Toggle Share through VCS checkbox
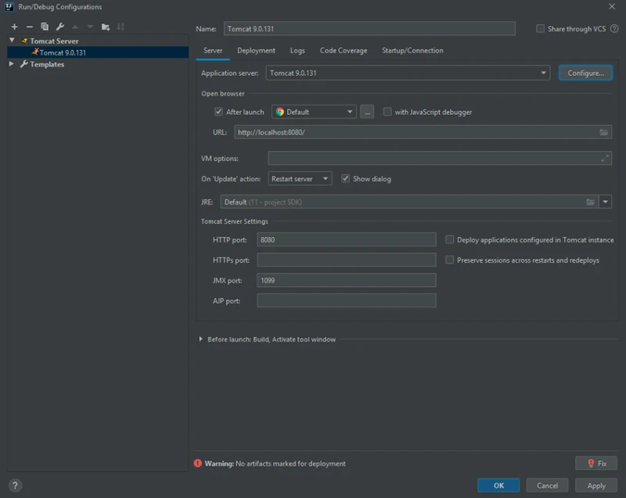626x498 pixels. [540, 29]
